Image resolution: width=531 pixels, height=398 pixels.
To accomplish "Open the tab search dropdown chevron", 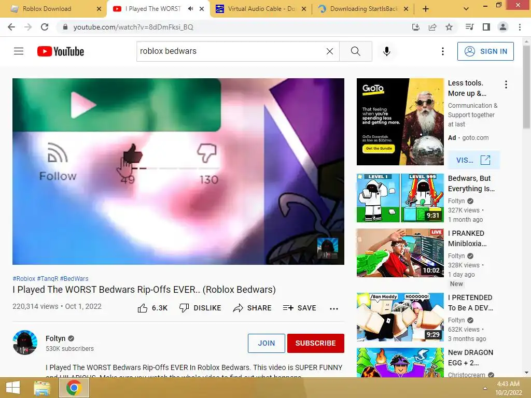I will (466, 9).
